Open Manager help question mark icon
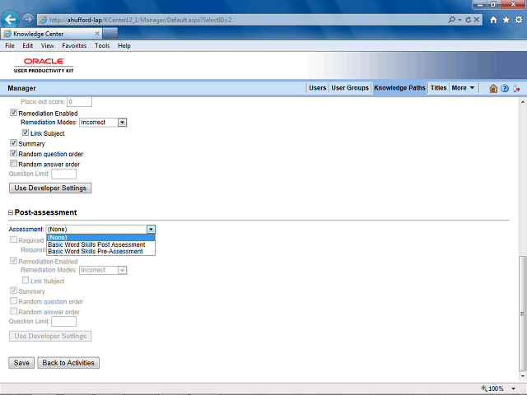527x395 pixels. point(505,88)
